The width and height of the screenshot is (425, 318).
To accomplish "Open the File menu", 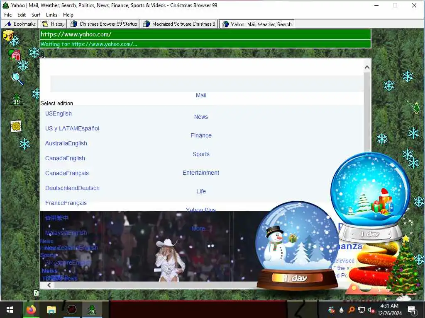I will point(8,15).
